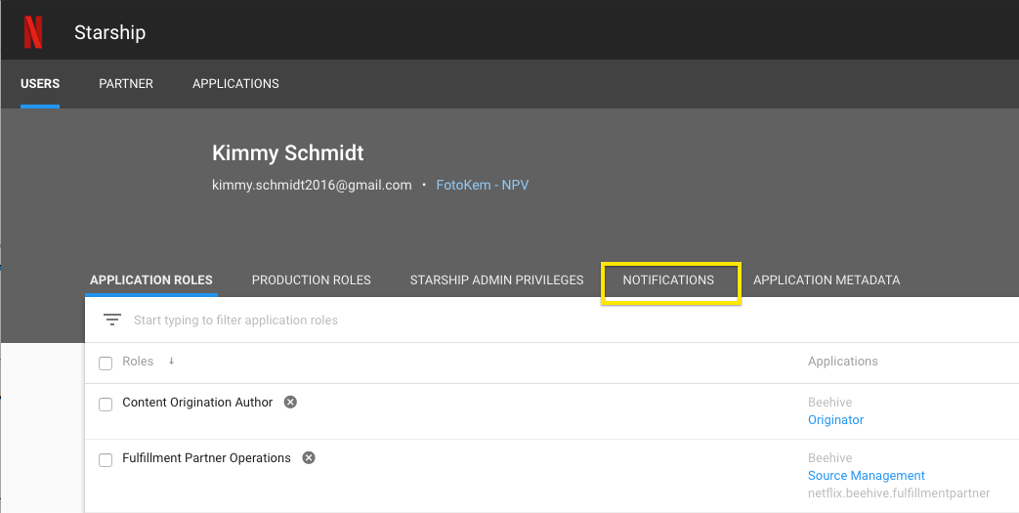Click the netflix.beehive.fulfillmentpartner identifier text

899,493
